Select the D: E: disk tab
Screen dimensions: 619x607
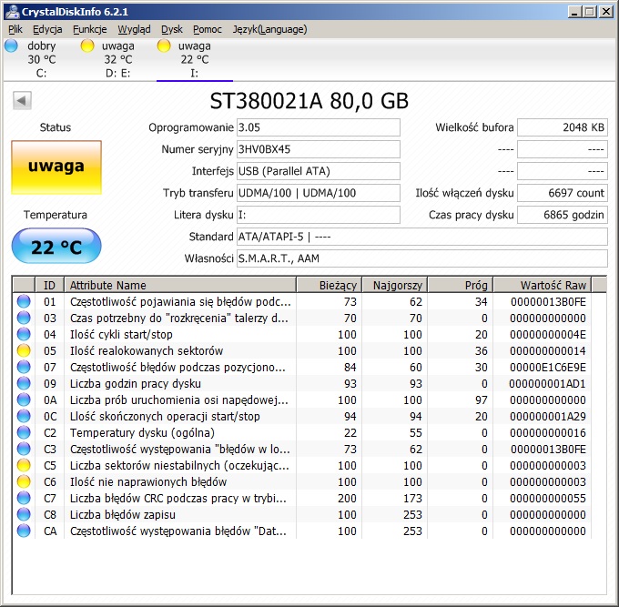[x=117, y=59]
